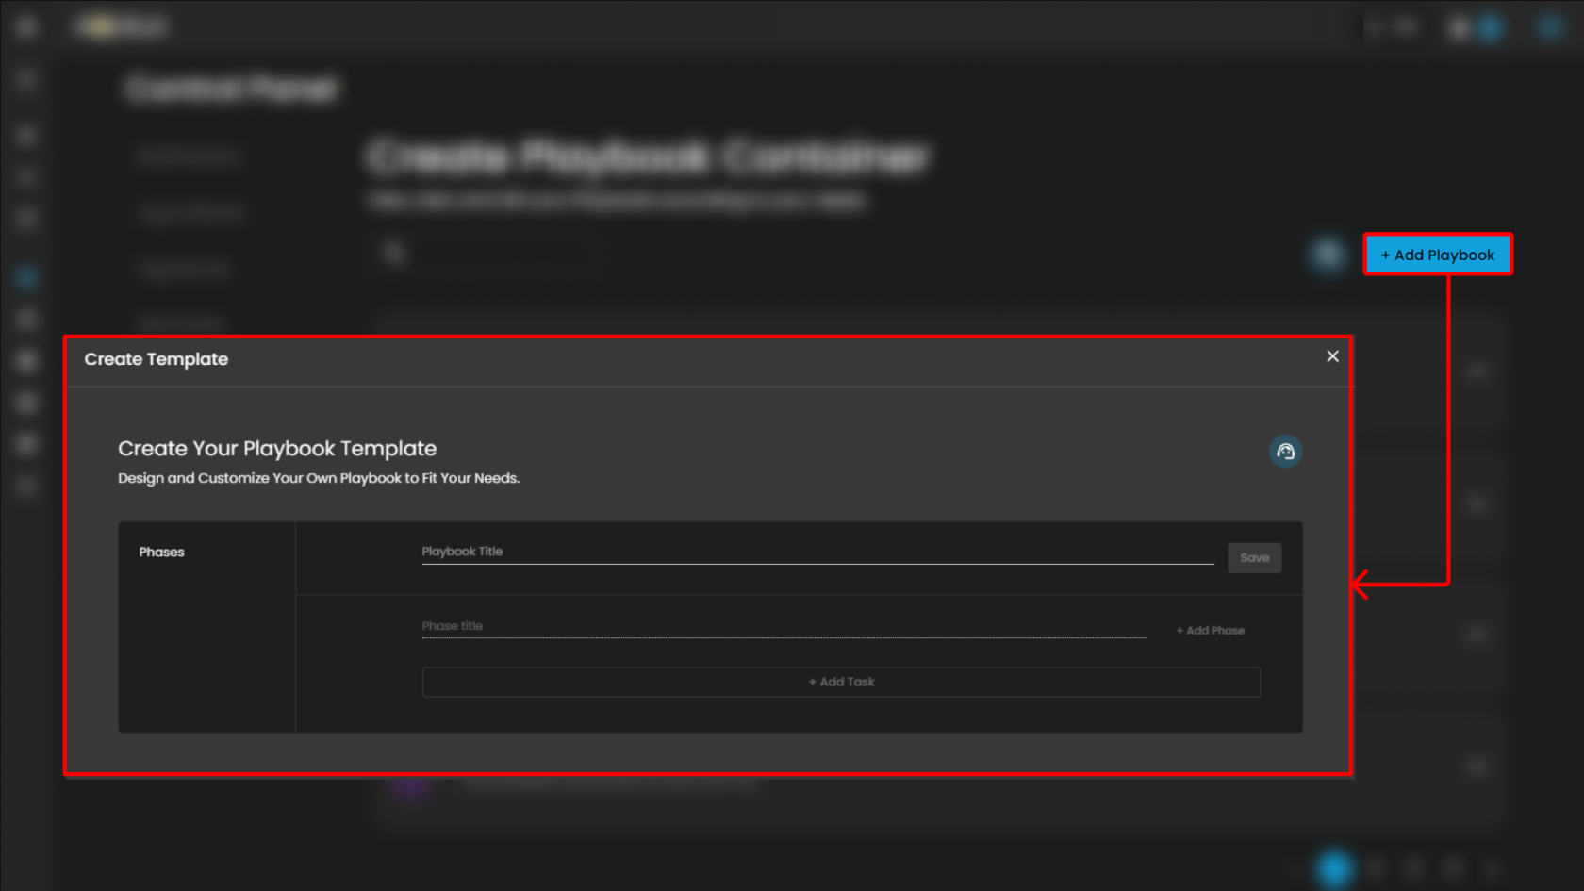Select the blue highlighted sidebar icon
Screen dimensions: 1584x891
(26, 277)
